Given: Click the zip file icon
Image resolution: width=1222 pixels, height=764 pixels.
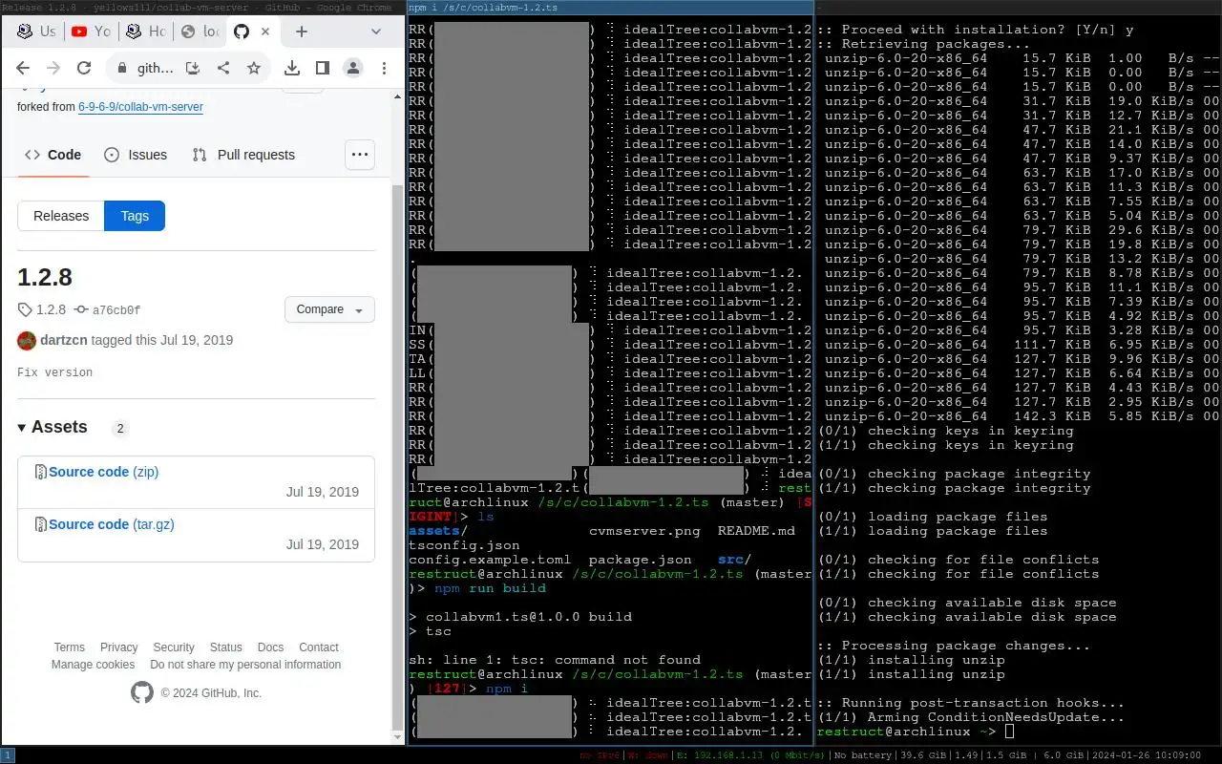Looking at the screenshot, I should (41, 472).
